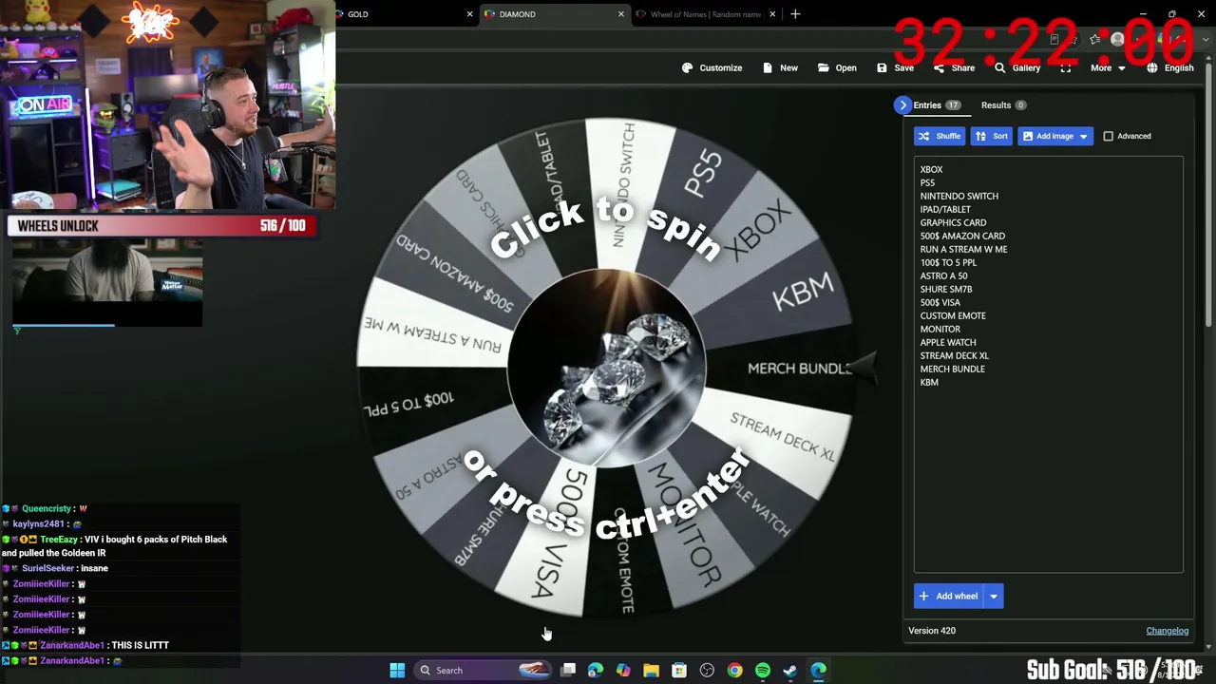Click inside the entries text box

click(x=1048, y=365)
